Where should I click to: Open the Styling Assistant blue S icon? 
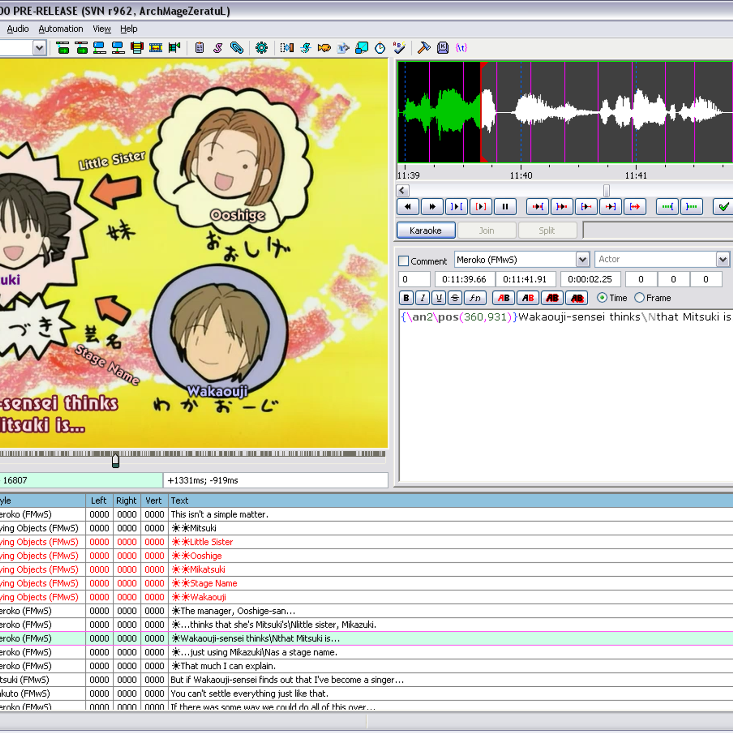click(x=306, y=48)
